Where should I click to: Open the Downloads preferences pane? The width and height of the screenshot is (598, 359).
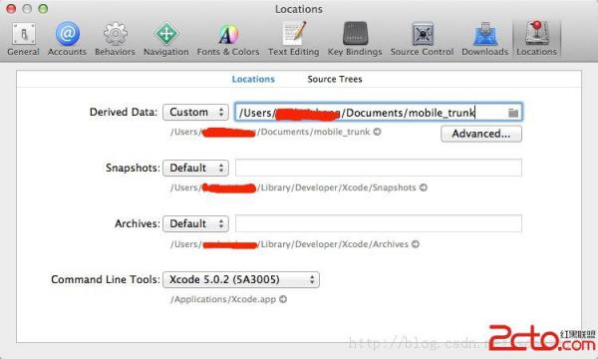pos(484,39)
